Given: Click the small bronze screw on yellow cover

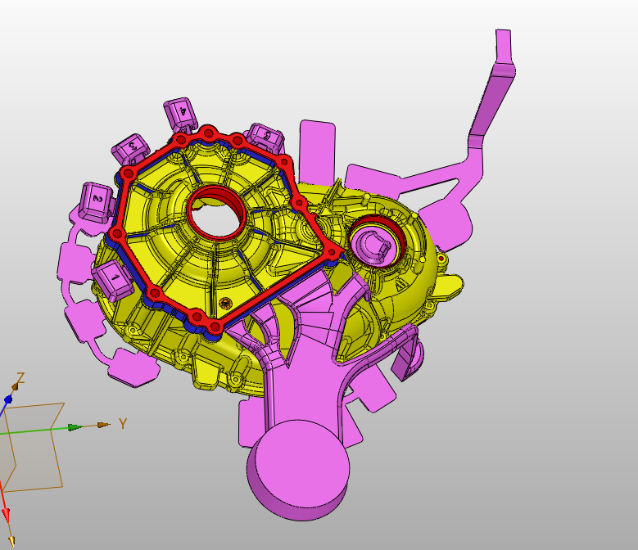Looking at the screenshot, I should point(225,304).
